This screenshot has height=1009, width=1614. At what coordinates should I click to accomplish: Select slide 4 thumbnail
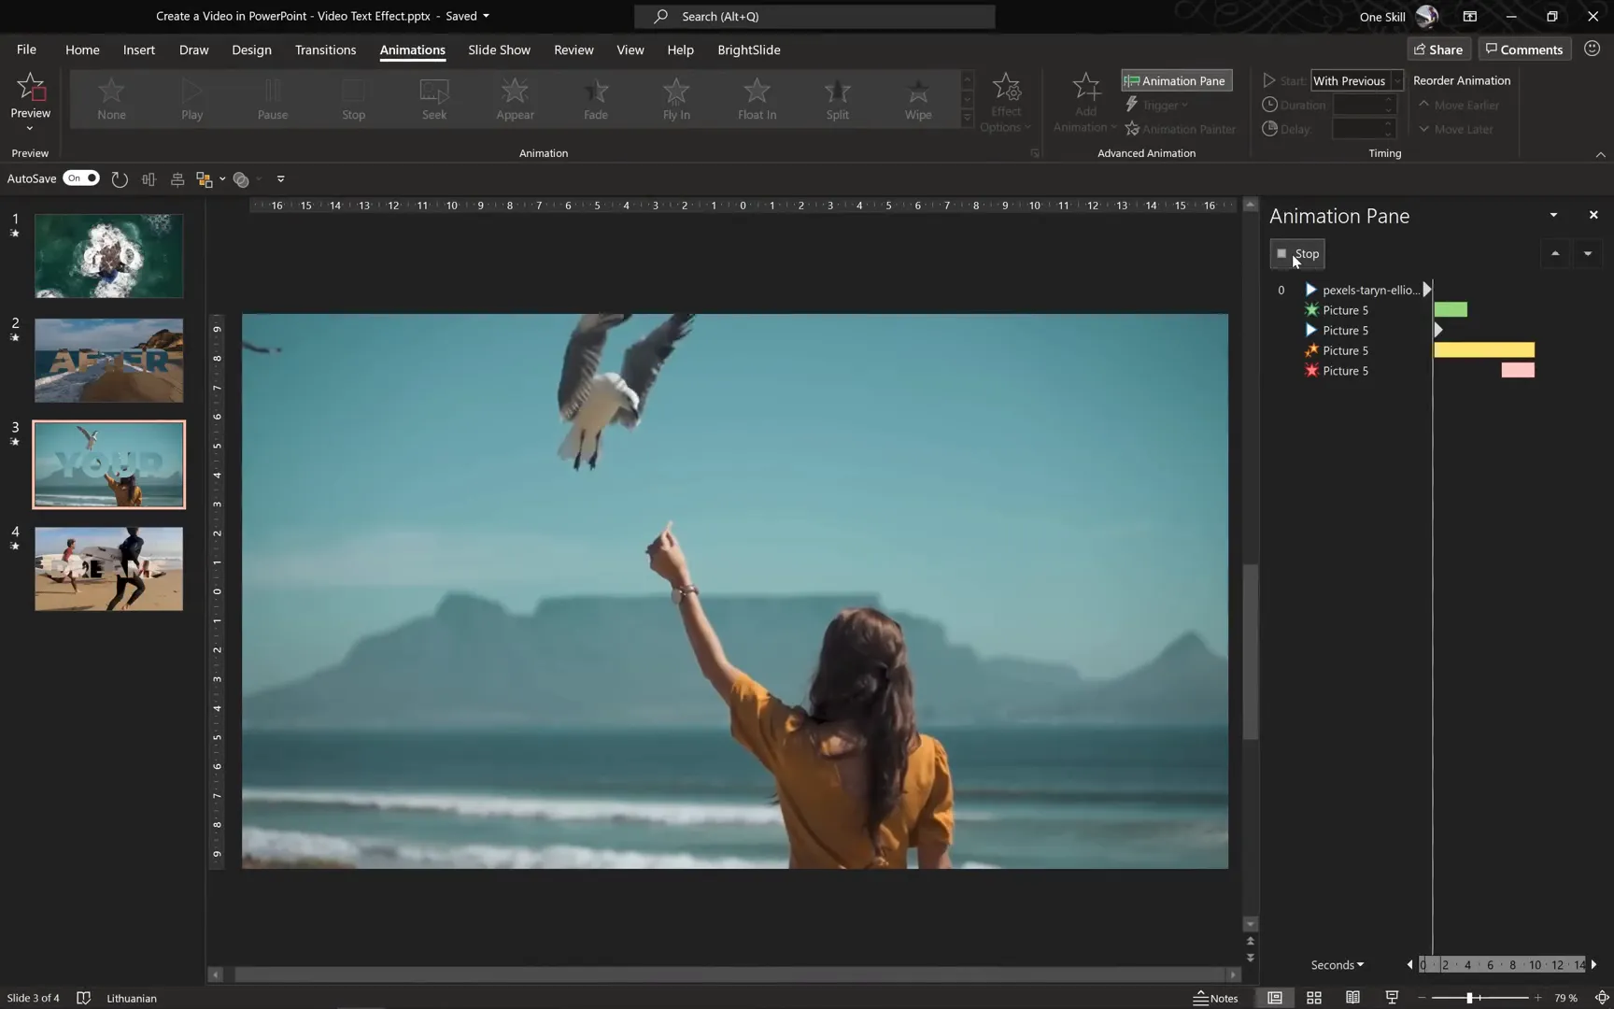tap(108, 568)
